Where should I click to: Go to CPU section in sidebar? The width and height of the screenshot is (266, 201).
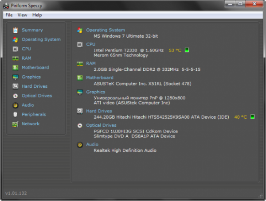pyautogui.click(x=26, y=49)
